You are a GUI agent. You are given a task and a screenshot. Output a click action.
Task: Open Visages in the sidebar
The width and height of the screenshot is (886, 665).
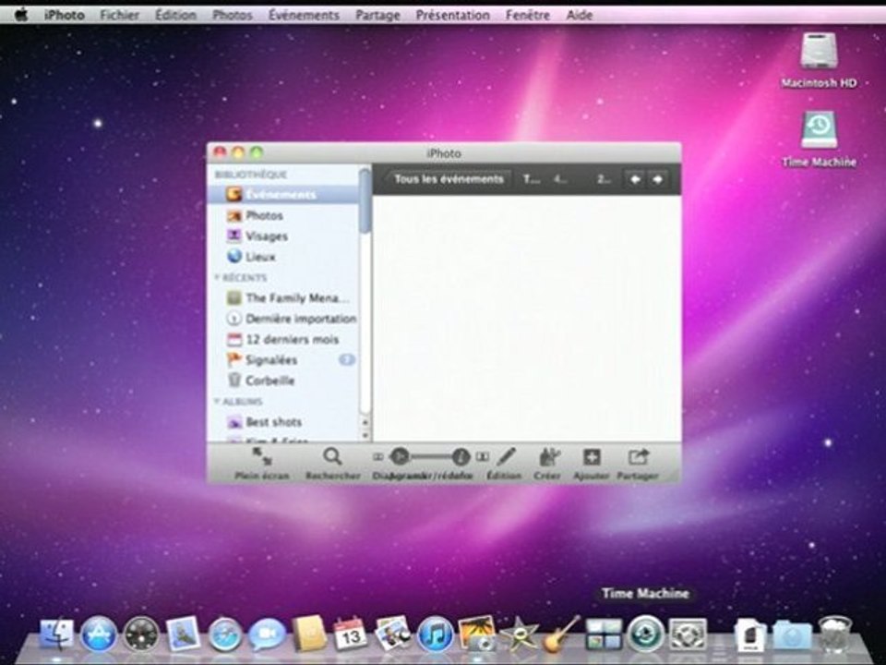[282, 236]
